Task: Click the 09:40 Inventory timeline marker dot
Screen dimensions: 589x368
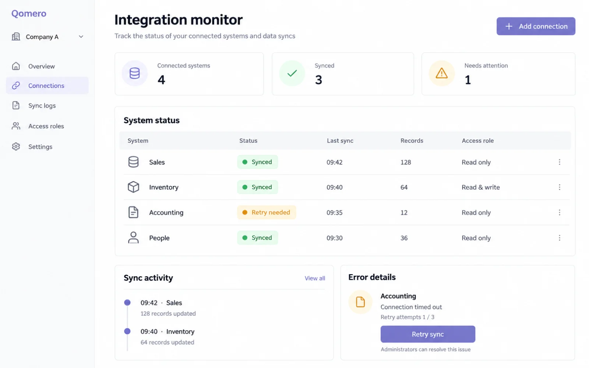Action: coord(127,331)
